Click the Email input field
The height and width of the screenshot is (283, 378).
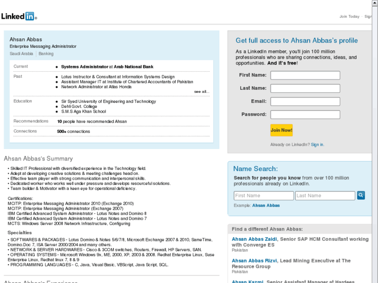coord(305,101)
